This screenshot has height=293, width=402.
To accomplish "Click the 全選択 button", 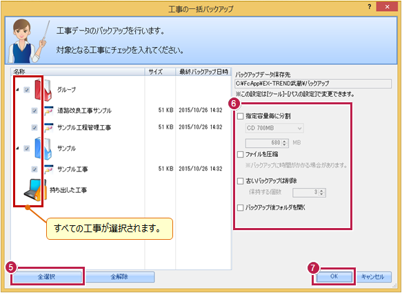I will 47,277.
